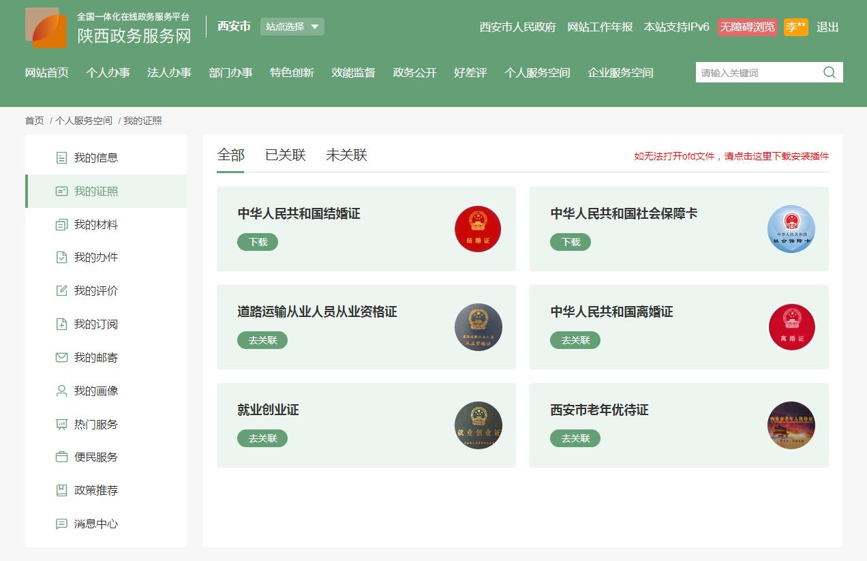
Task: Focus the 请输入关键词 search field
Action: pyautogui.click(x=758, y=72)
